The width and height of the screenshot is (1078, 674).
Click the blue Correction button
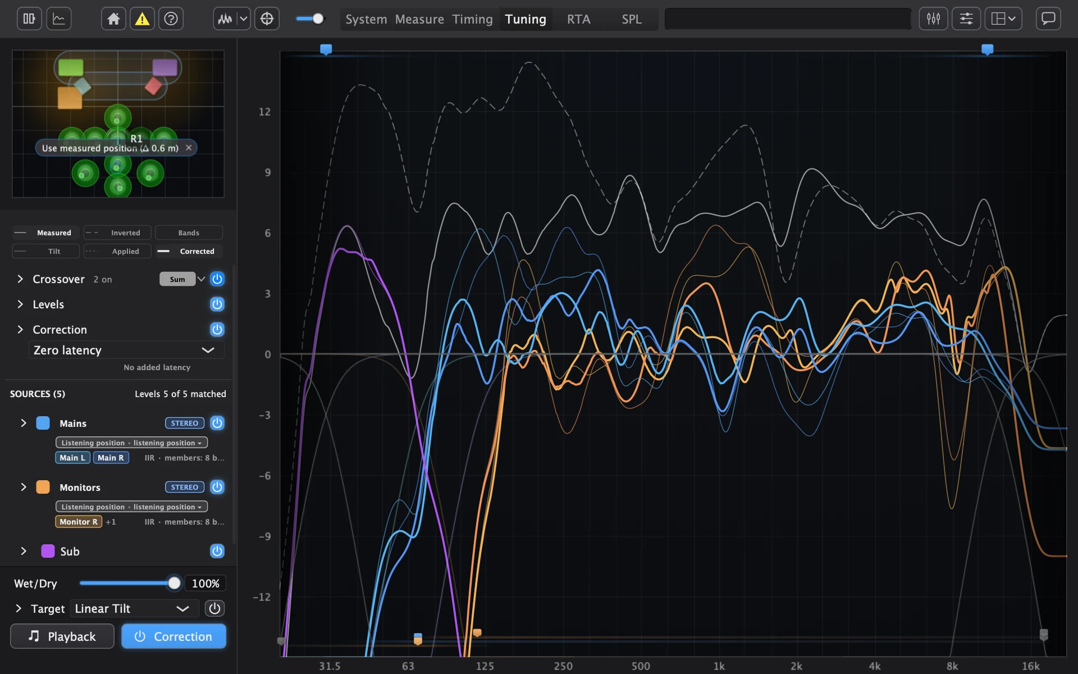tap(174, 636)
